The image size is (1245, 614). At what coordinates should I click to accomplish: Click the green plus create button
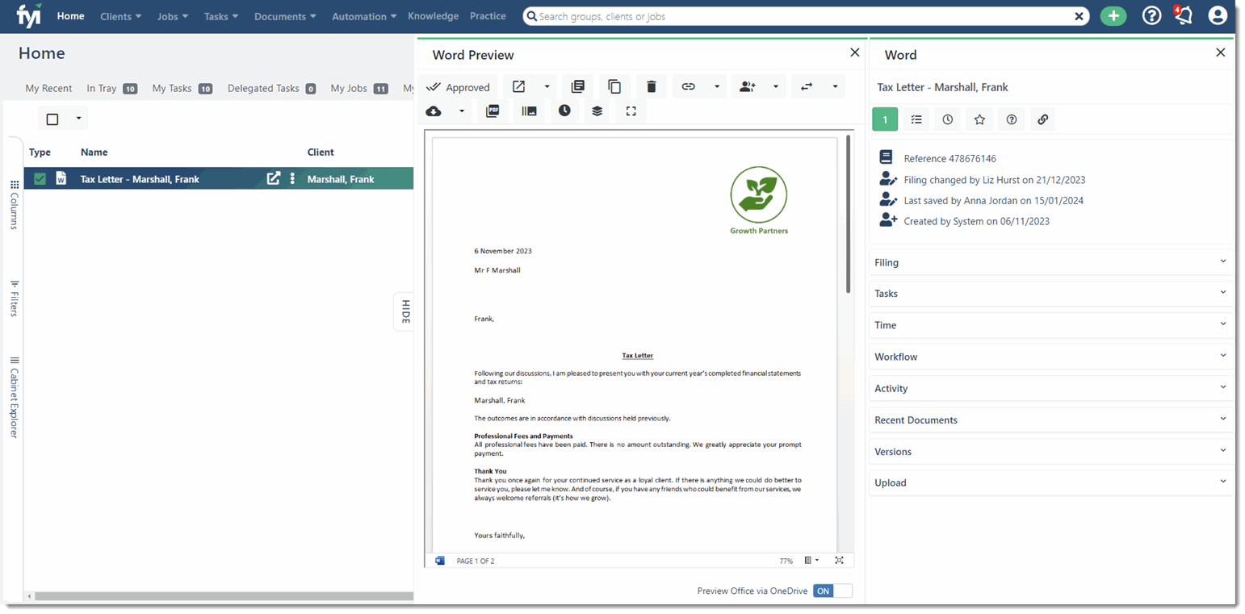coord(1113,16)
